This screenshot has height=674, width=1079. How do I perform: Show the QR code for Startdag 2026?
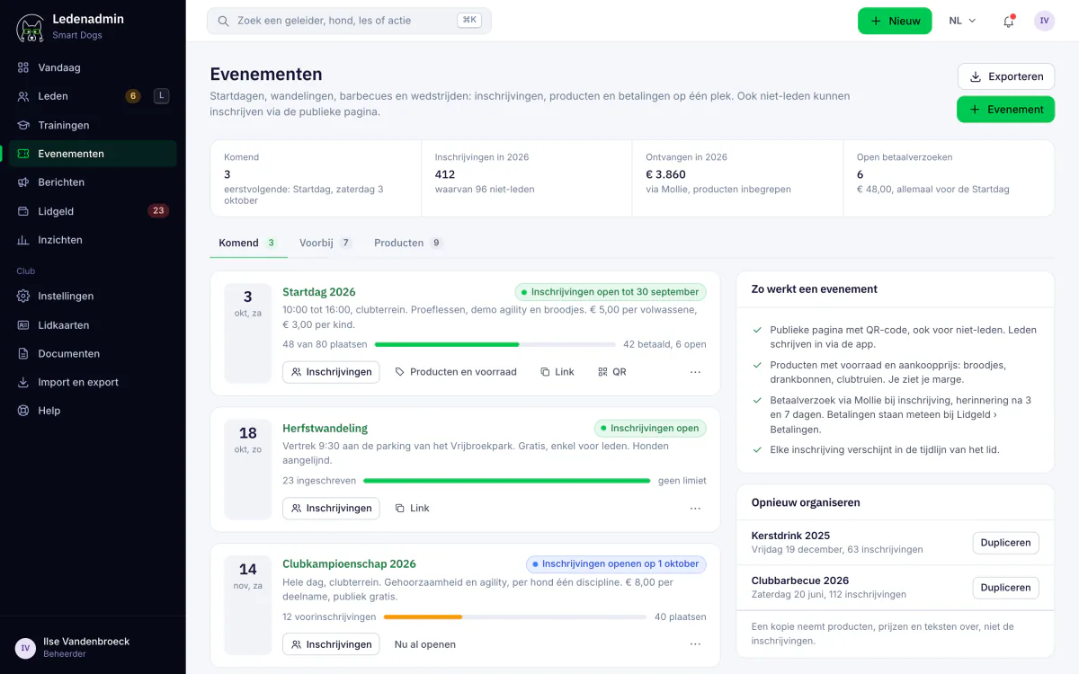pyautogui.click(x=612, y=372)
